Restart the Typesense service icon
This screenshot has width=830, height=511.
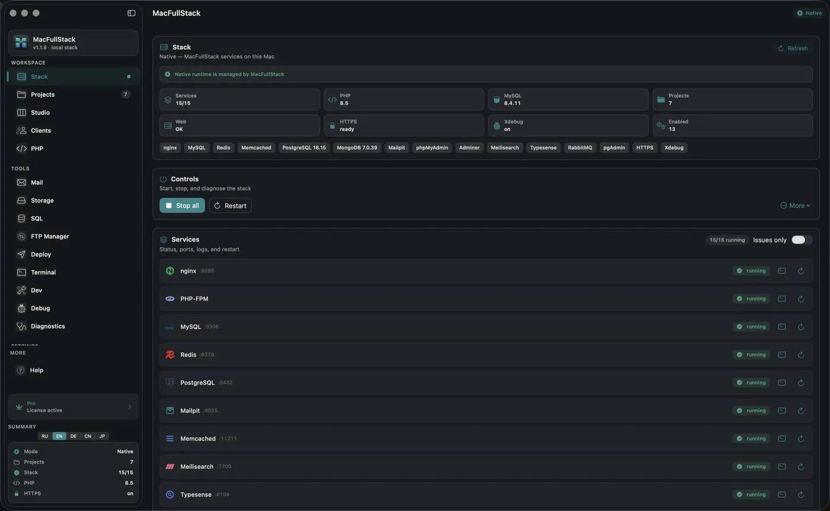801,494
